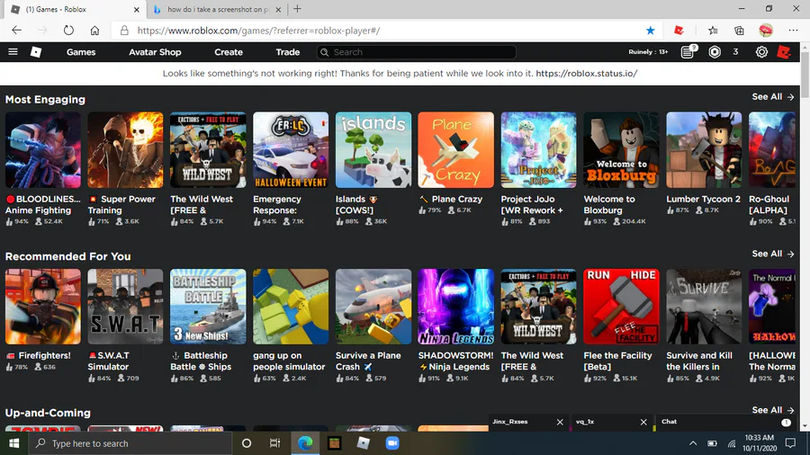
Task: Open the Lumber Tycoon 2 thumbnail
Action: [x=704, y=150]
